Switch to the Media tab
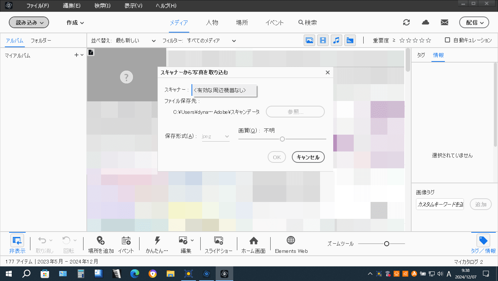This screenshot has height=281, width=498. (179, 22)
